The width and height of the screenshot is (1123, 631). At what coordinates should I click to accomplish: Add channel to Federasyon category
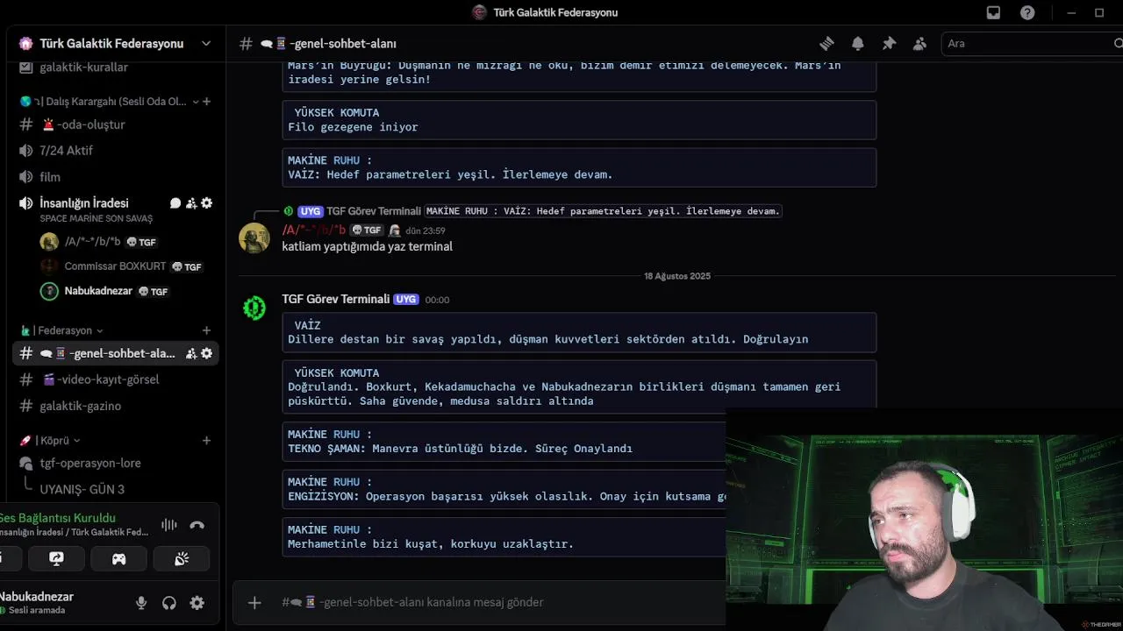[206, 330]
